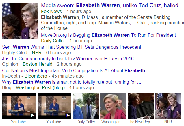184x126 pixels.
Task: Click the Bloomberg source label
Action: click(x=36, y=76)
